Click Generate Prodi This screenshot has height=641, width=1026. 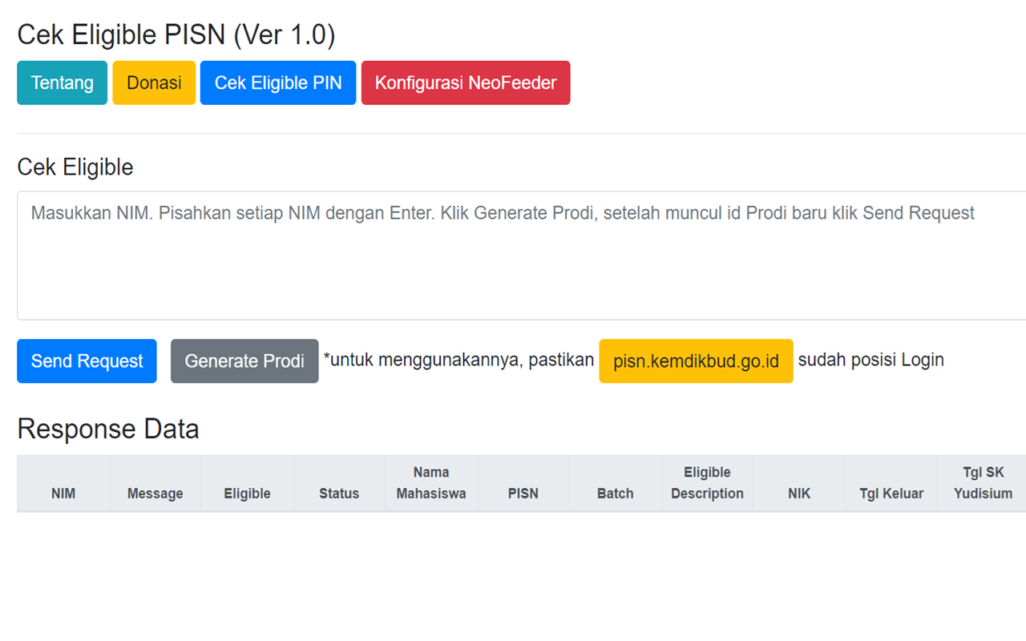(x=244, y=361)
